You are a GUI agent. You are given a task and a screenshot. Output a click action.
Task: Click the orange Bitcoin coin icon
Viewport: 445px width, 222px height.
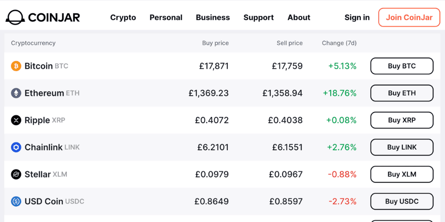(16, 66)
